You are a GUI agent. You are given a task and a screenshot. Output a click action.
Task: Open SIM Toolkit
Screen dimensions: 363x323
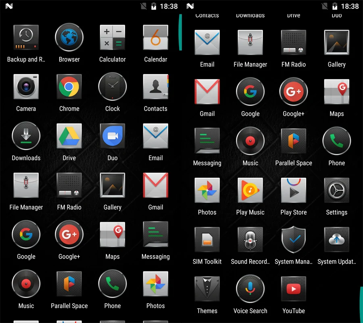coord(207,240)
